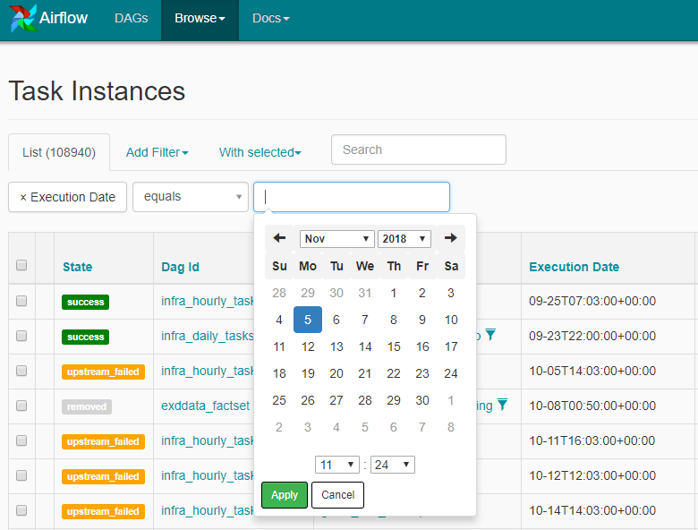The image size is (698, 530).
Task: Select checkbox for the removed state row
Action: [x=21, y=406]
